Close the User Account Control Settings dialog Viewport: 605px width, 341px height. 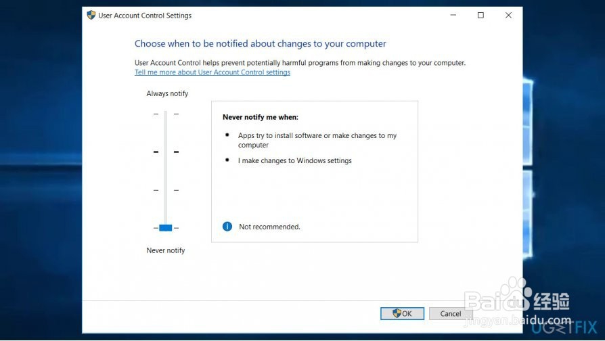pos(508,15)
